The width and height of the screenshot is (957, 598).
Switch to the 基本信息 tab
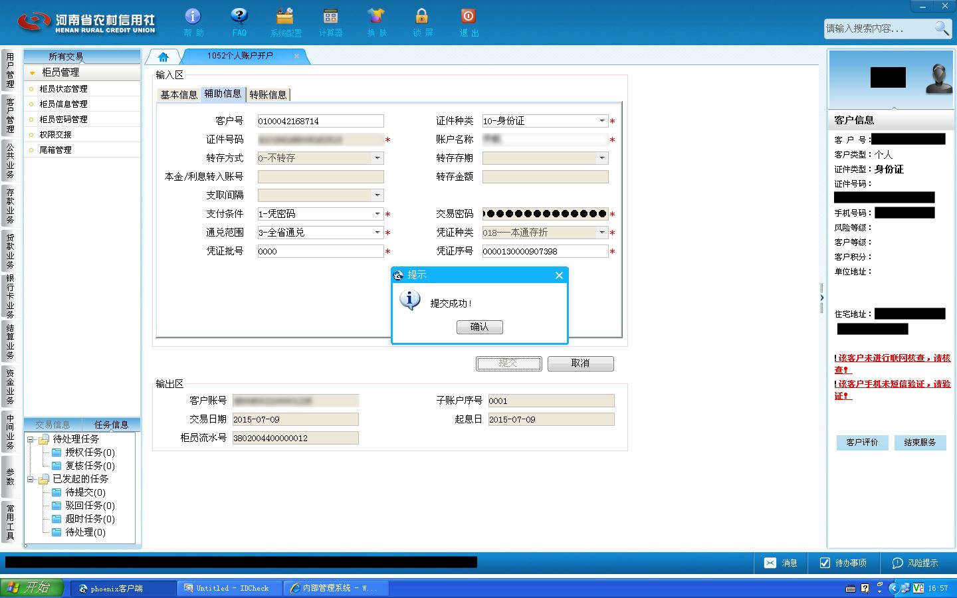coord(179,94)
